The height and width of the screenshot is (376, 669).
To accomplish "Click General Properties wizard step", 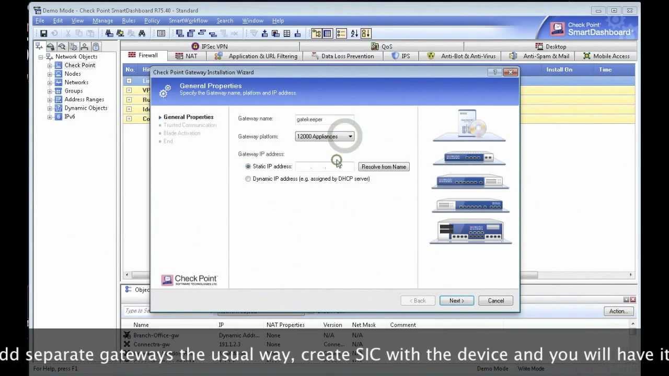I will click(188, 117).
